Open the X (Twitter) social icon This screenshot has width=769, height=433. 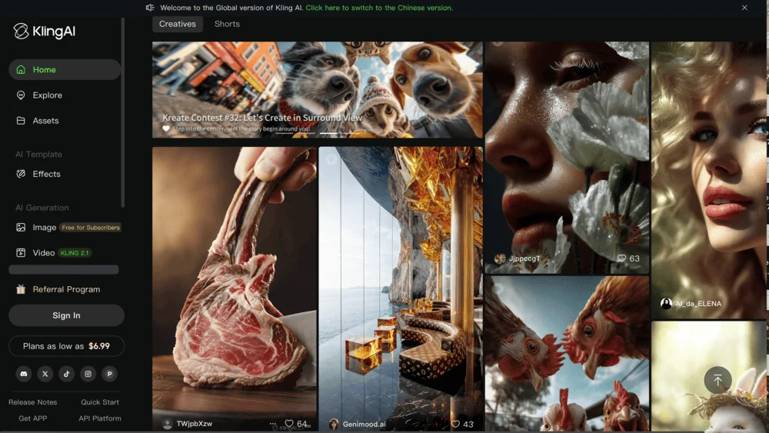point(45,374)
